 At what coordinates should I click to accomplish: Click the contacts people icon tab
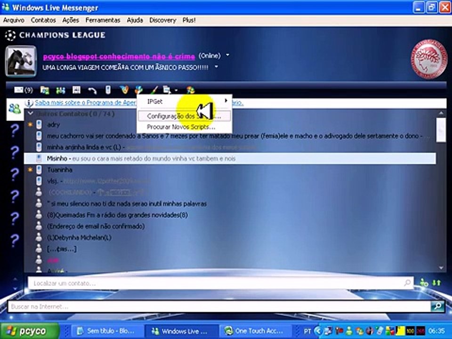tap(15, 109)
